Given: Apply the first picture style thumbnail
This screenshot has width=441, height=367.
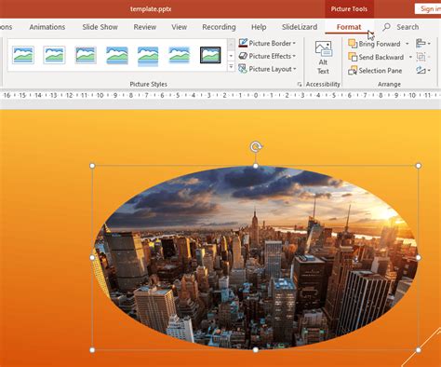Looking at the screenshot, I should pyautogui.click(x=23, y=55).
